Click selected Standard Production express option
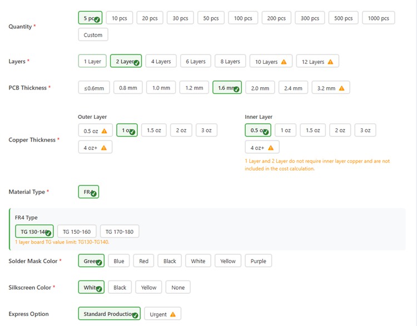The width and height of the screenshot is (417, 326). click(109, 314)
